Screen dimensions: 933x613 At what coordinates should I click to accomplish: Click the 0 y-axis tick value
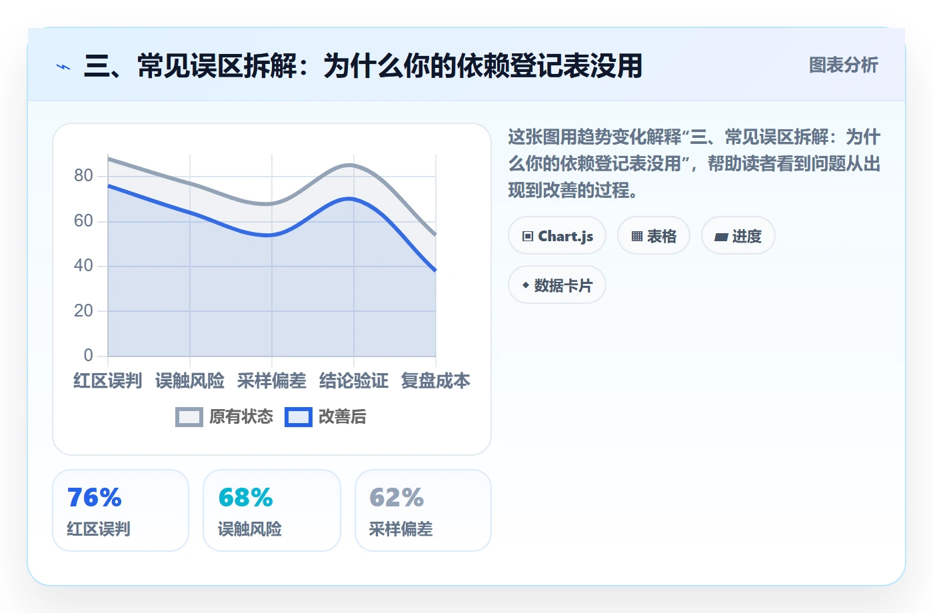[89, 356]
